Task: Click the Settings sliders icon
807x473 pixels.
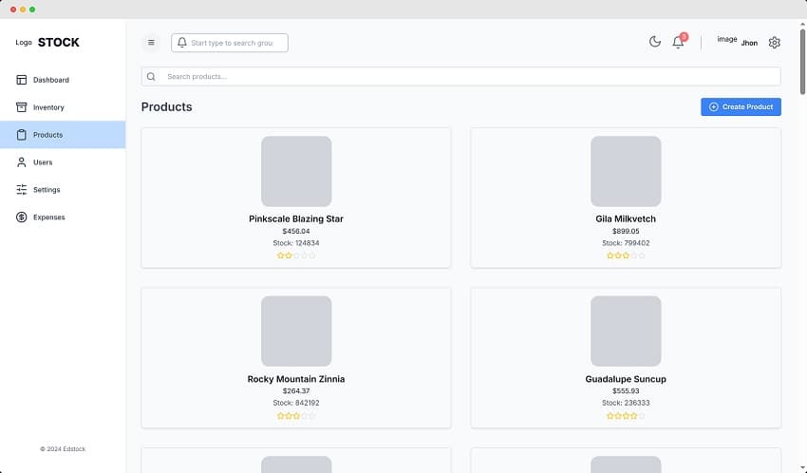Action: tap(22, 189)
